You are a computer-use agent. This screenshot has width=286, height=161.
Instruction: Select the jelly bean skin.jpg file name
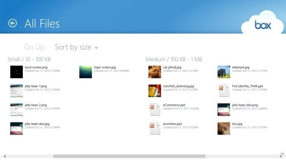[37, 124]
